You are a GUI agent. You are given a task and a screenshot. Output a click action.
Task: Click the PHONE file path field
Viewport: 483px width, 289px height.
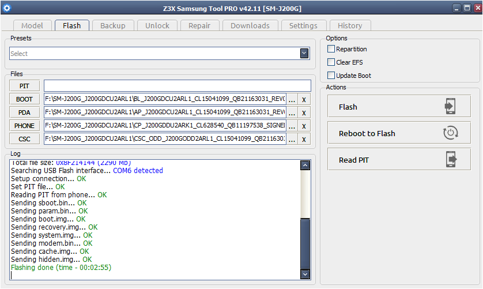click(165, 126)
